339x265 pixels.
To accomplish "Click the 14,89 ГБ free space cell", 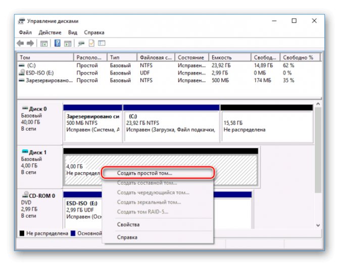I will point(263,66).
